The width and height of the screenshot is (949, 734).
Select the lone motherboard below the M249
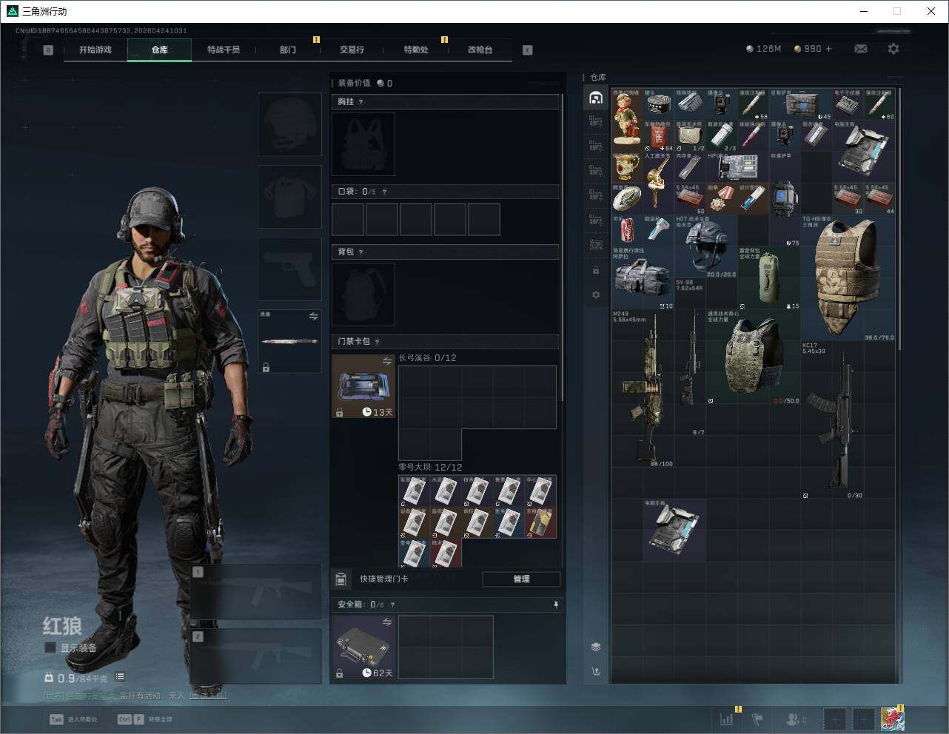point(674,530)
